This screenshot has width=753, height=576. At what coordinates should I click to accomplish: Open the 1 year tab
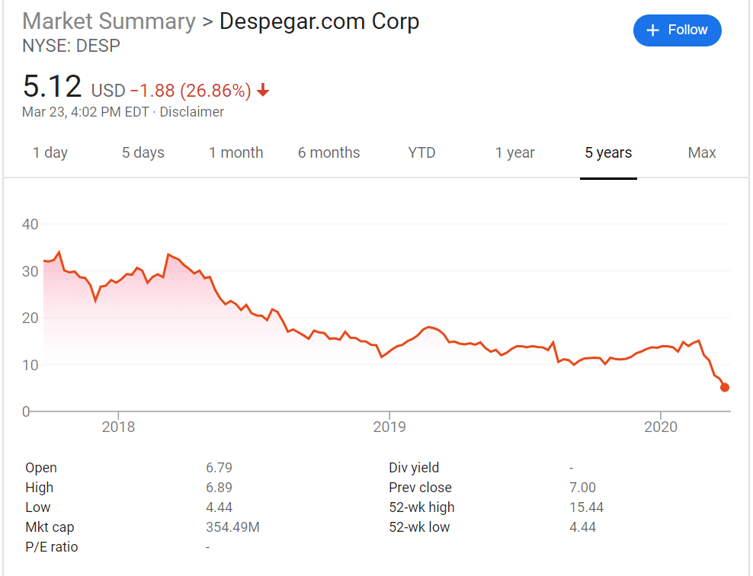click(x=515, y=153)
